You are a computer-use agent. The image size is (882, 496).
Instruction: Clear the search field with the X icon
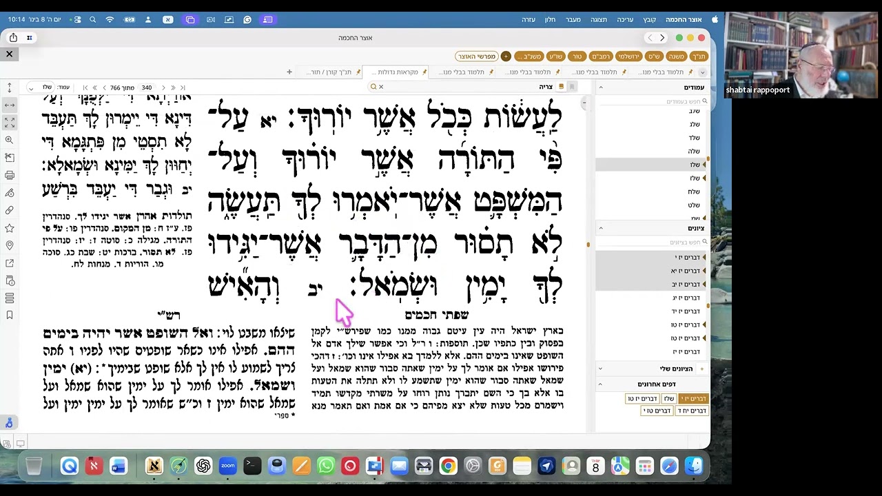381,87
